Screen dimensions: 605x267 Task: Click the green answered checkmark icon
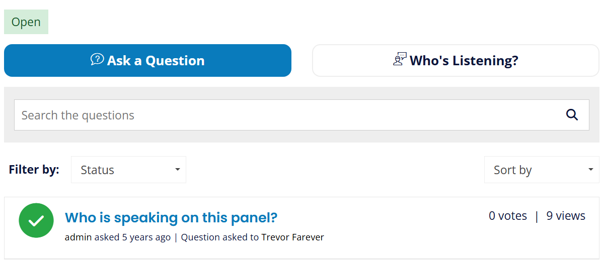(36, 220)
